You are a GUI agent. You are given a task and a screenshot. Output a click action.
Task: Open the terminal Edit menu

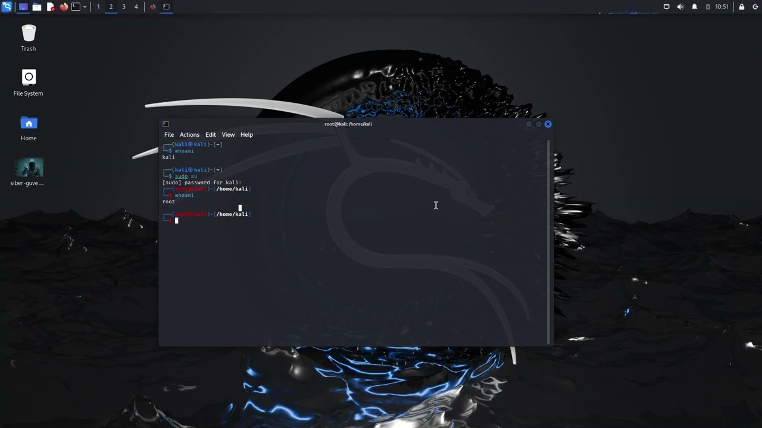(211, 135)
